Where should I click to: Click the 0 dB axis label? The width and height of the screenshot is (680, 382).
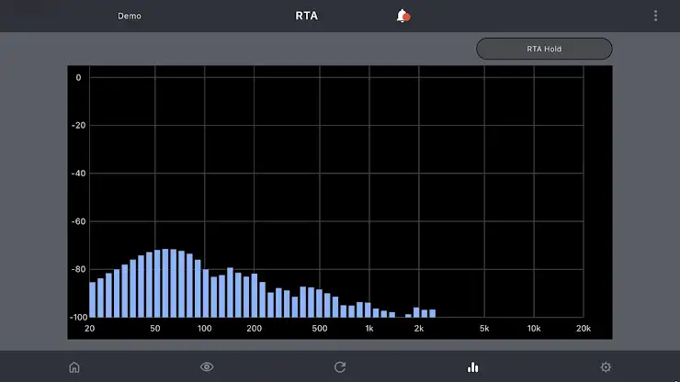tap(78, 78)
